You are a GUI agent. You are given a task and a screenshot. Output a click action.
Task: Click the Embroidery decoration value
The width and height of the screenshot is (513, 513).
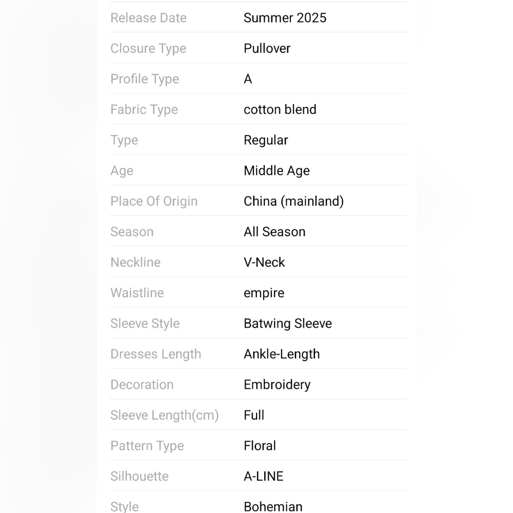(x=277, y=384)
